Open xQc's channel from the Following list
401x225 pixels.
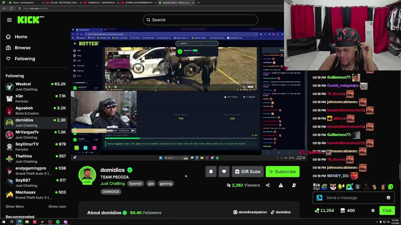[x=36, y=98]
